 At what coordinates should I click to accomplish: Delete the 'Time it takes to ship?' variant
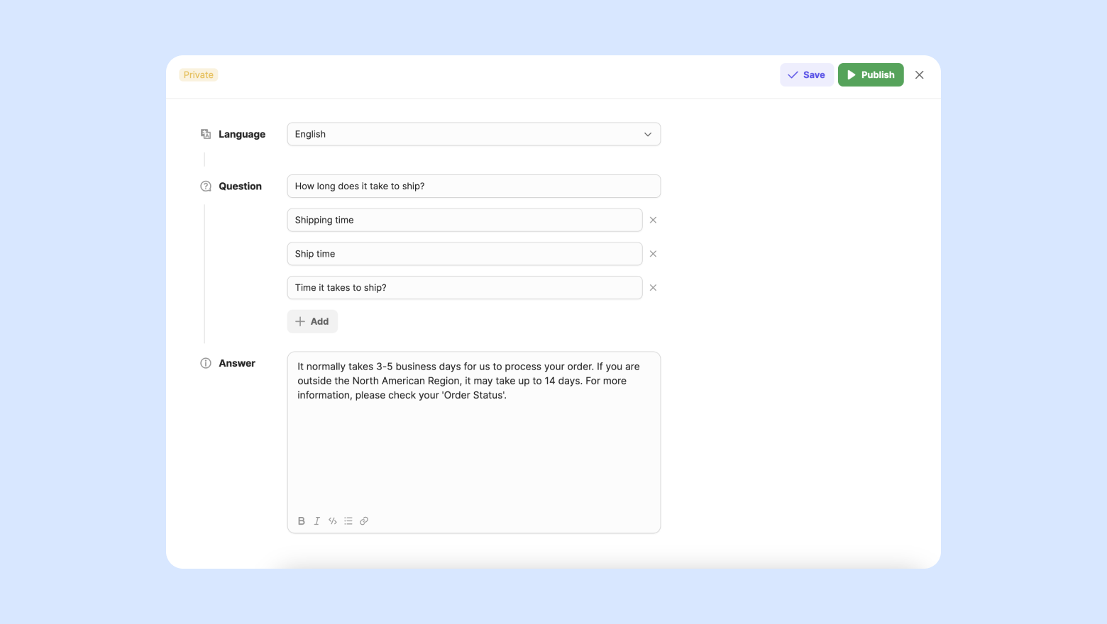(653, 288)
